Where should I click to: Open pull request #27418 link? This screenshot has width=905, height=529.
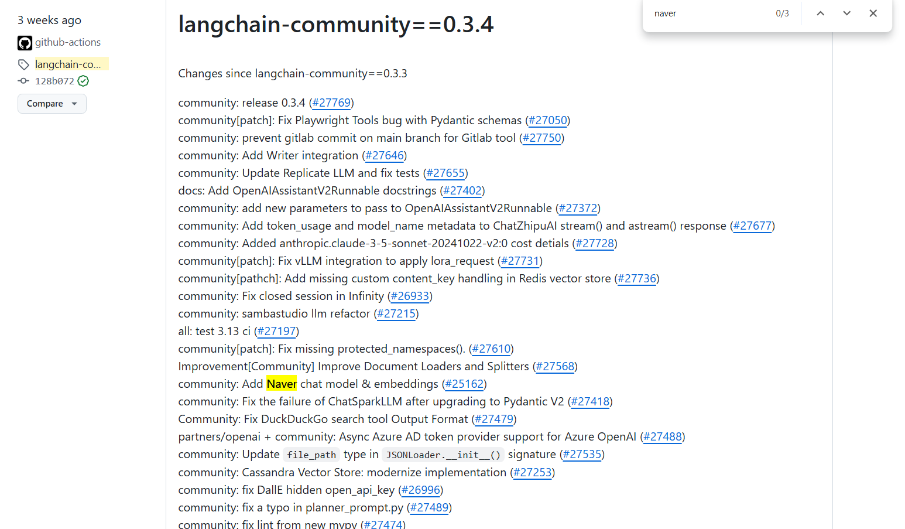point(590,402)
